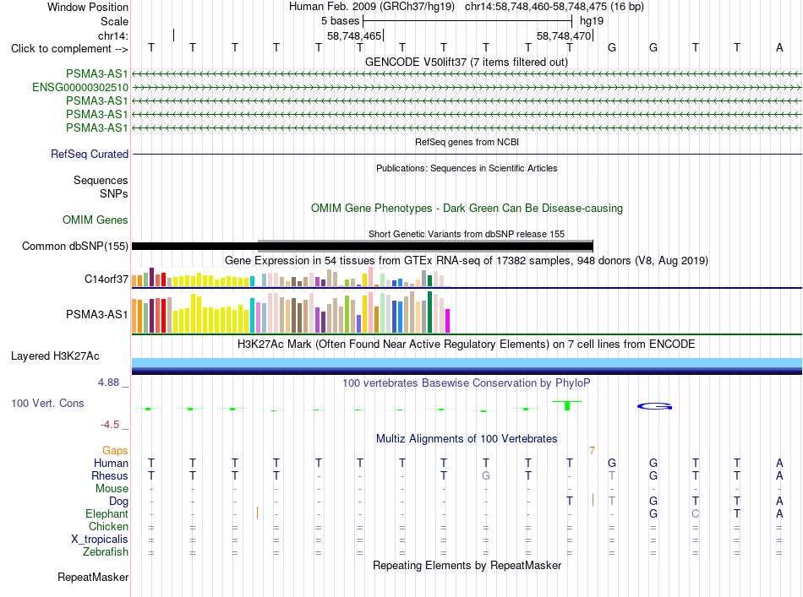Open 'Short Genetic Variants from dbSNP release 155' title
The image size is (803, 597).
pos(467,234)
